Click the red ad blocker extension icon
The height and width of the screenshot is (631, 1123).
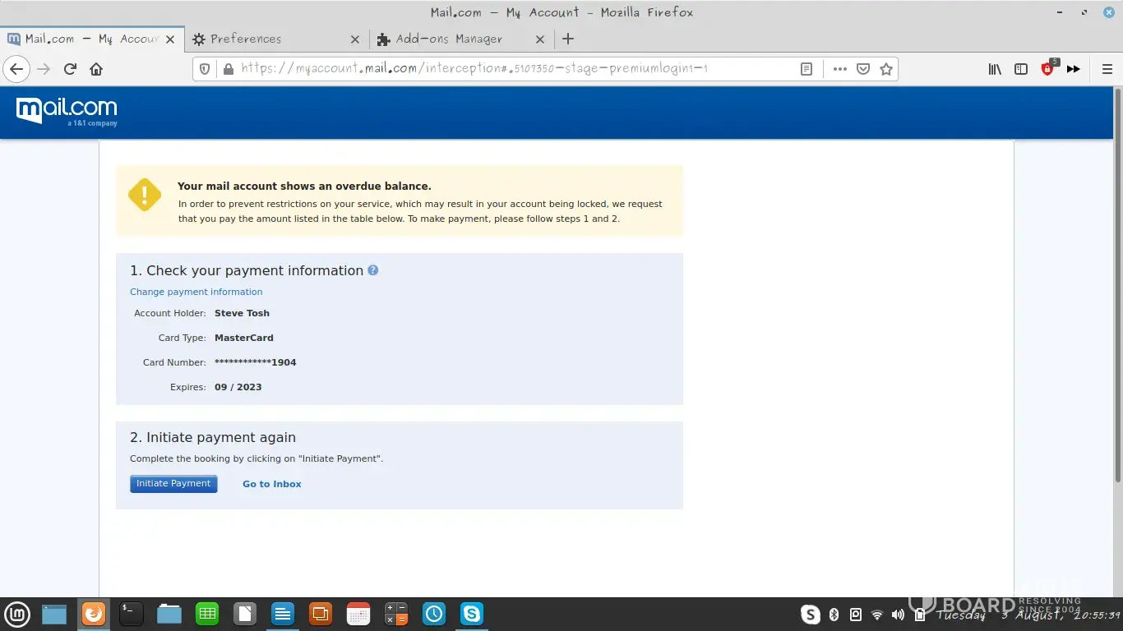point(1047,69)
